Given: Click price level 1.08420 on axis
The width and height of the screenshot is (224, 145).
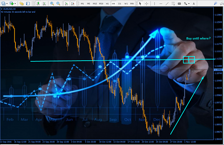Looking at the screenshot, I should click(219, 139).
